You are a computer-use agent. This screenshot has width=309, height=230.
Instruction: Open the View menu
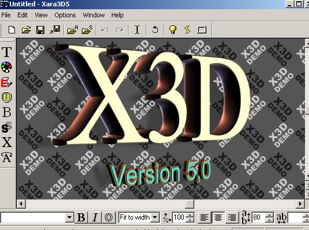coord(41,15)
